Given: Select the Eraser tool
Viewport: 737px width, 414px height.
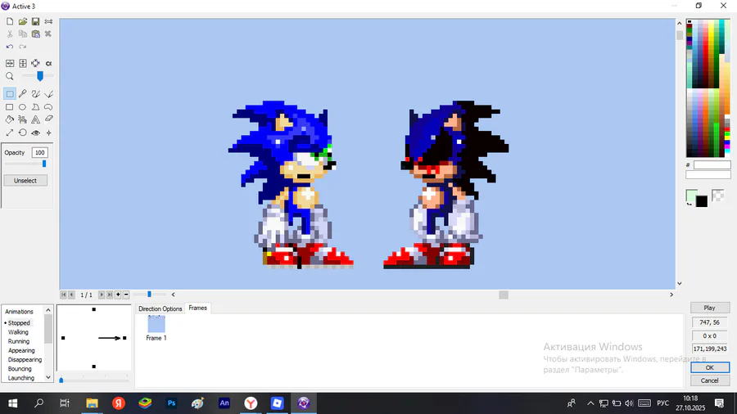Looking at the screenshot, I should click(48, 119).
